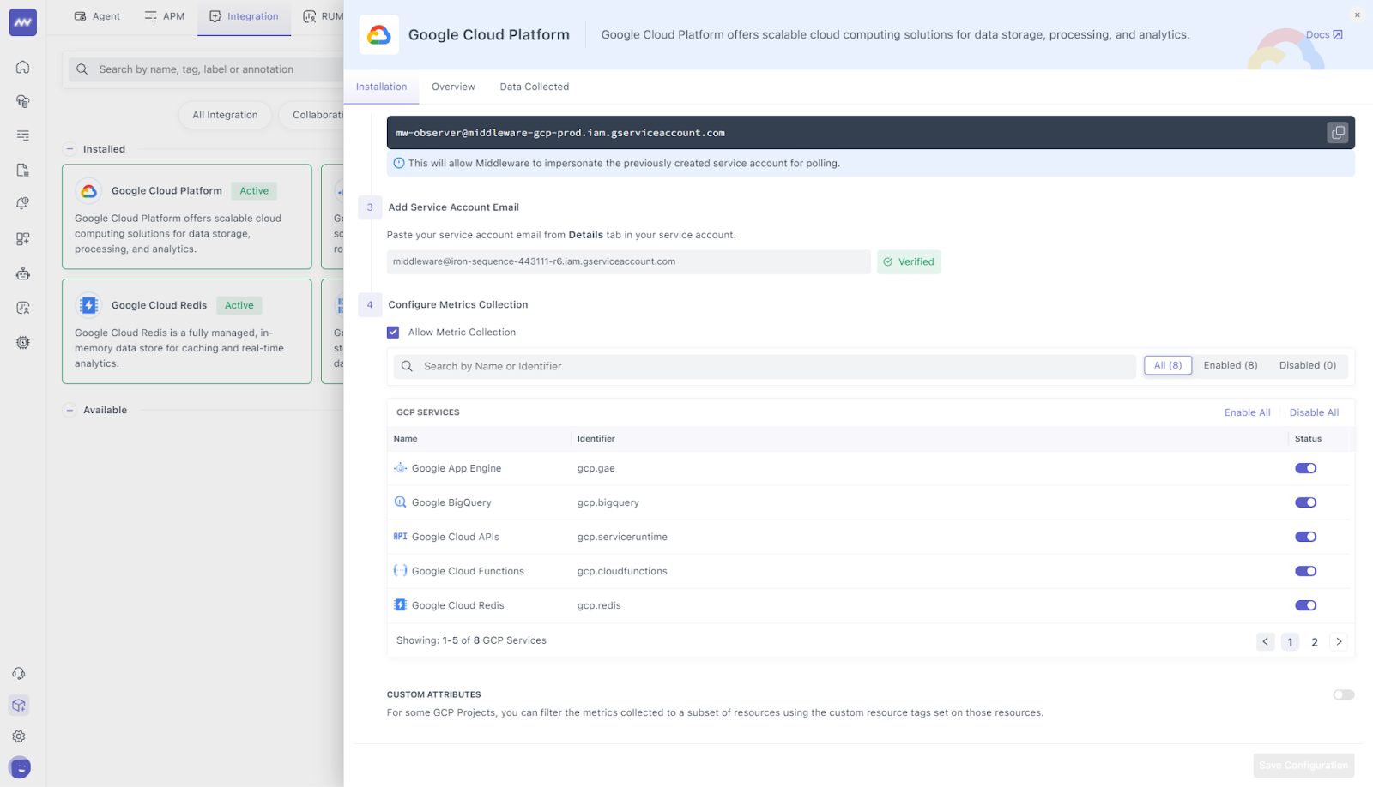Select the infrastructure icon in the sidebar
The image size is (1373, 787).
[22, 101]
